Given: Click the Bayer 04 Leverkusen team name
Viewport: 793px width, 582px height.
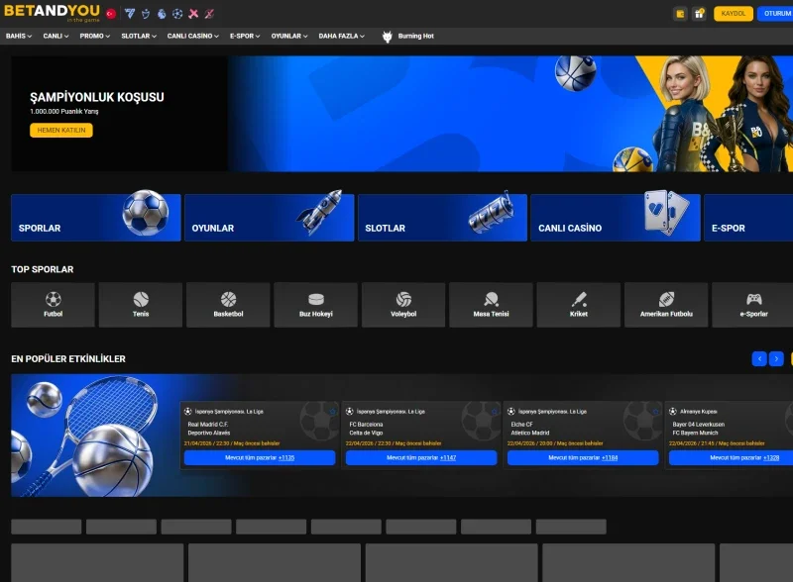Looking at the screenshot, I should click(x=699, y=425).
